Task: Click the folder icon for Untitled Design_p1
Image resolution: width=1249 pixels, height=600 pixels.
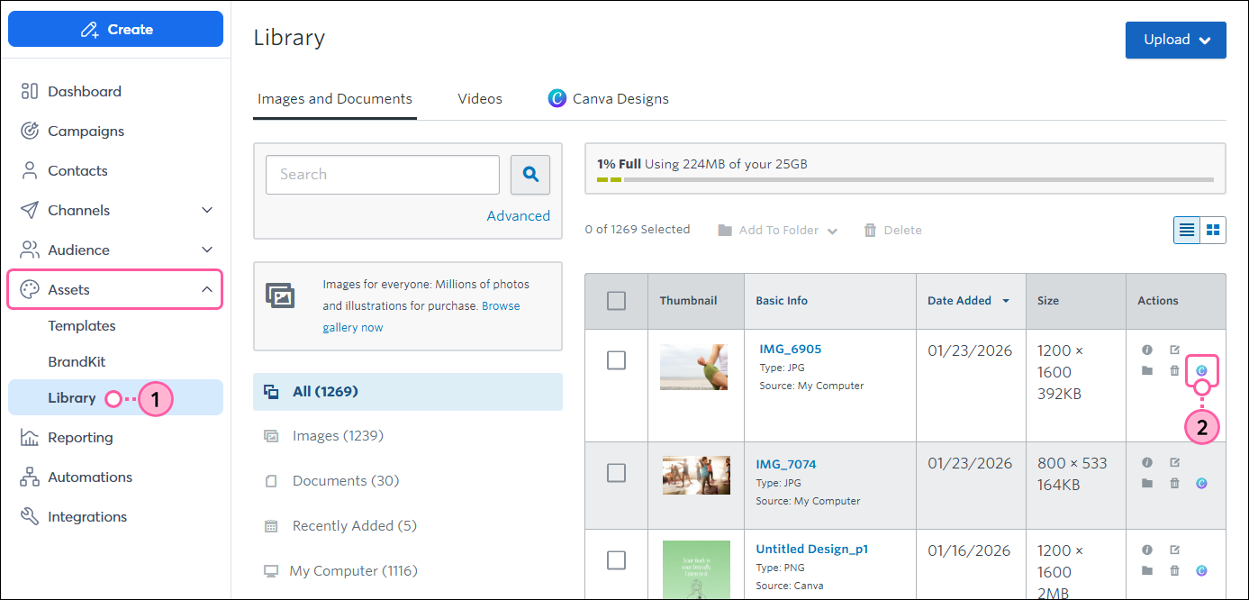Action: pos(1147,570)
